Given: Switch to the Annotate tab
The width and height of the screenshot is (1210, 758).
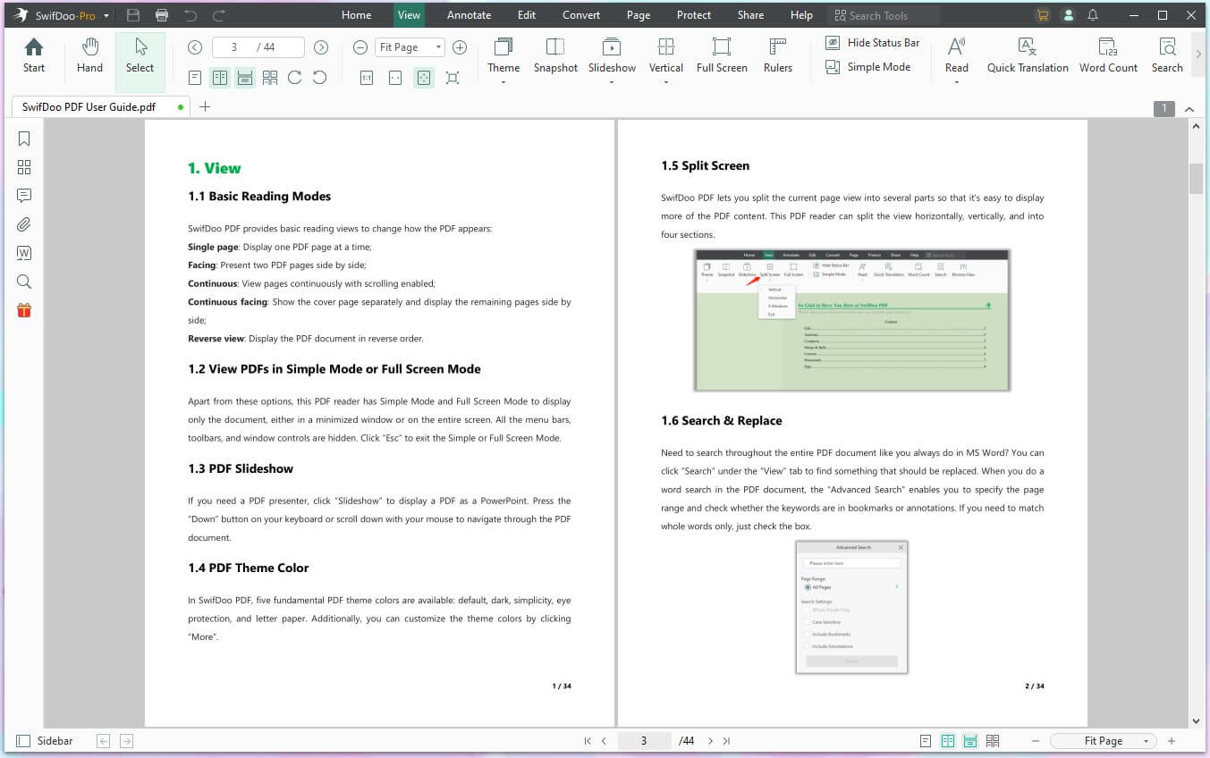Looking at the screenshot, I should pyautogui.click(x=470, y=15).
